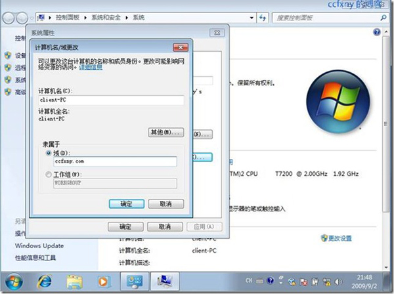Expand the arrow after 控制面板 breadcrumb
The image size is (394, 294).
click(x=85, y=18)
